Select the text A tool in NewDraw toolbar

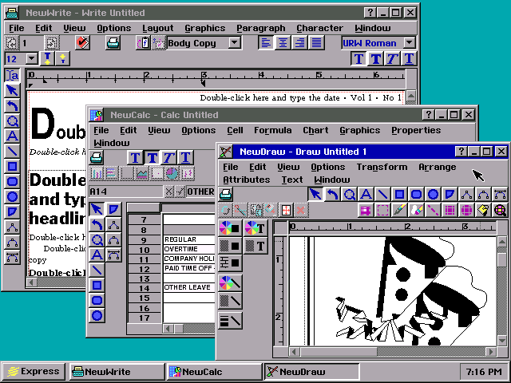[366, 195]
